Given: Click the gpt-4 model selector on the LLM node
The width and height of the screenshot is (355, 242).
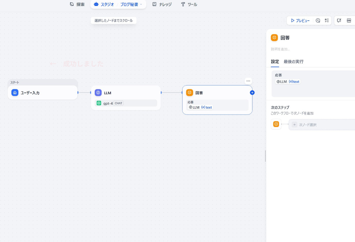Looking at the screenshot, I should [126, 103].
